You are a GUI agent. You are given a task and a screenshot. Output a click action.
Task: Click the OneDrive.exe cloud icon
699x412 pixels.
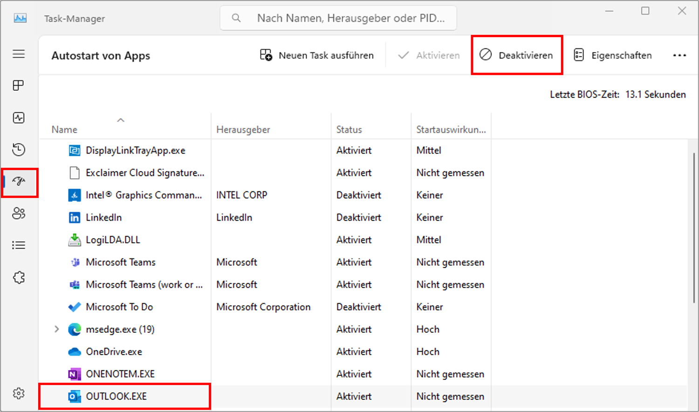pyautogui.click(x=75, y=352)
